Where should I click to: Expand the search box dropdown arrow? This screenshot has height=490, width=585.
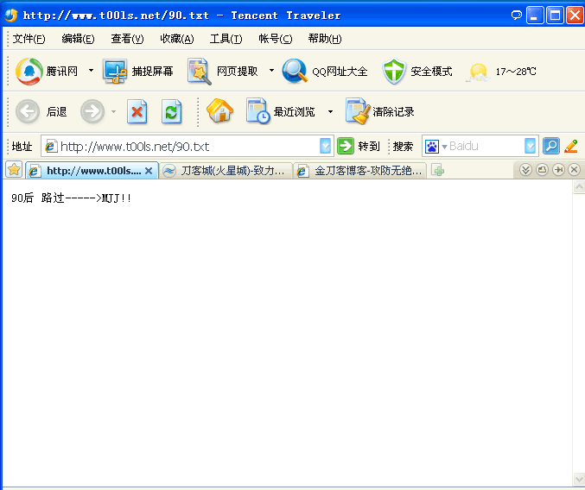point(531,146)
